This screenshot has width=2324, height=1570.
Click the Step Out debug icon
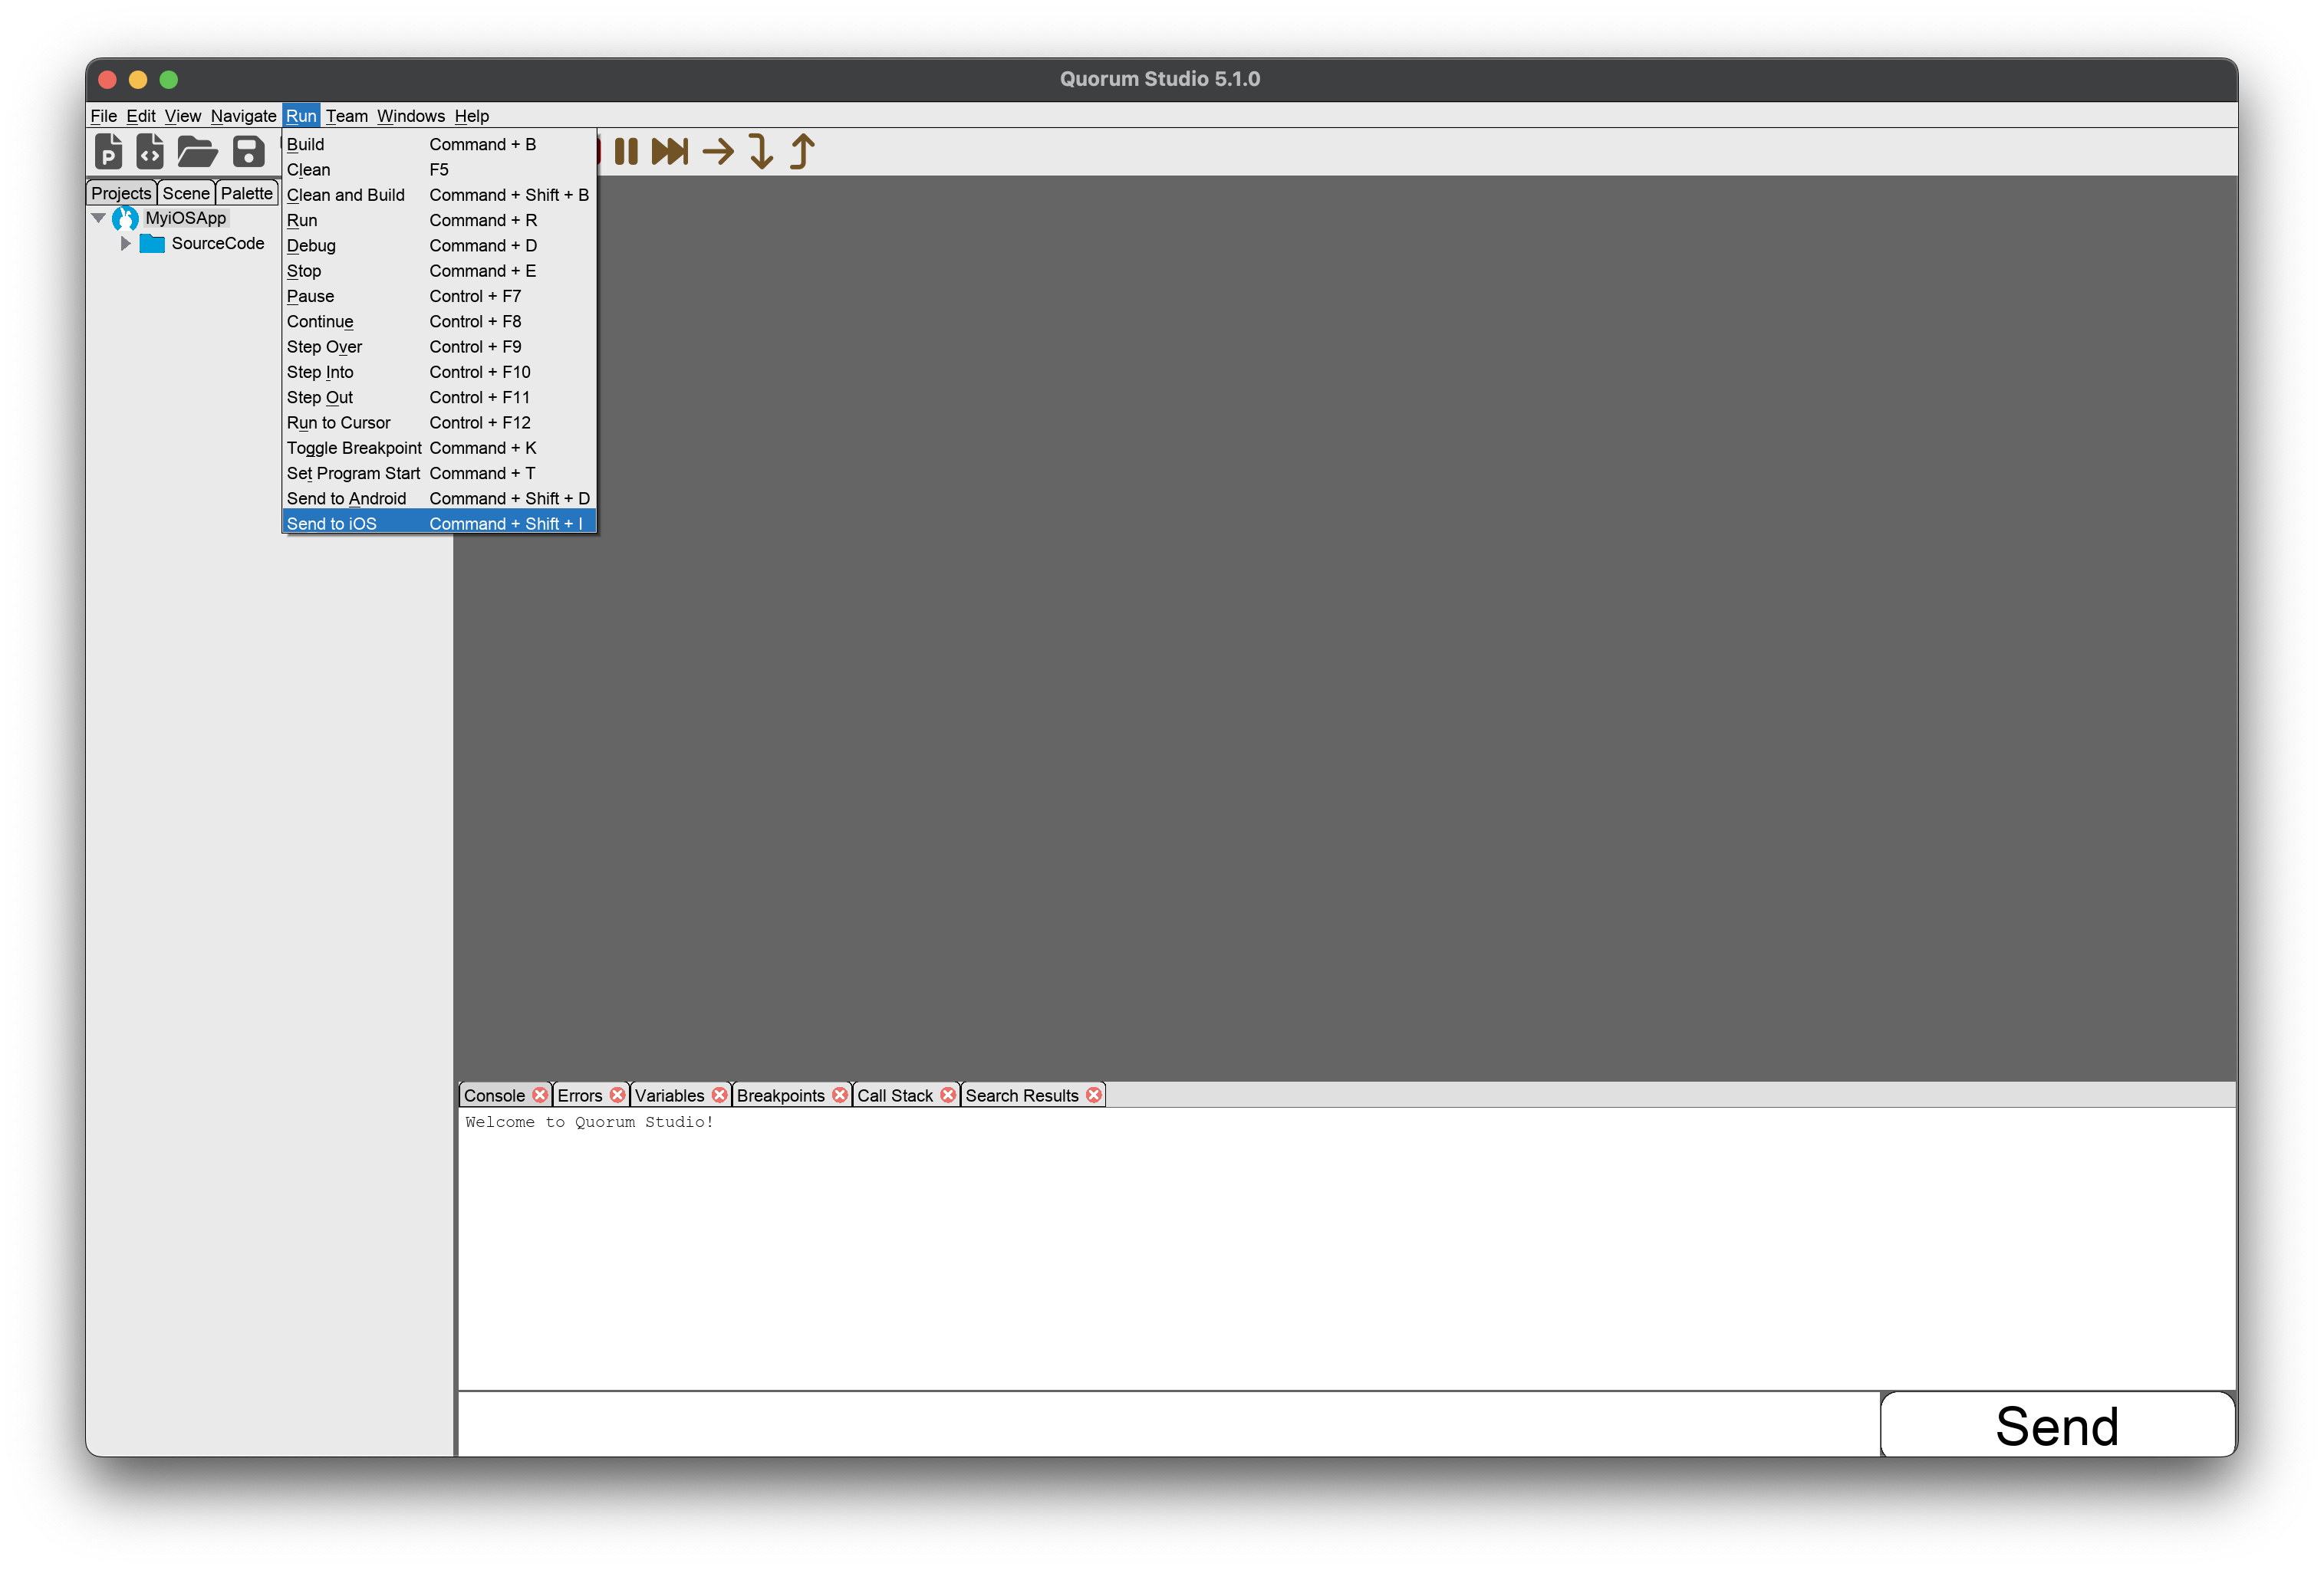(799, 153)
